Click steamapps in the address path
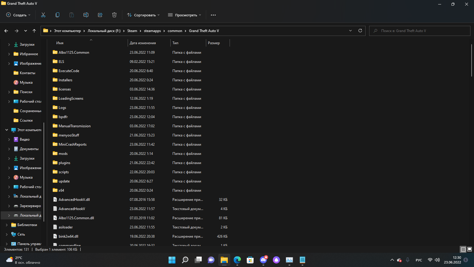The image size is (474, 267). coord(152,31)
